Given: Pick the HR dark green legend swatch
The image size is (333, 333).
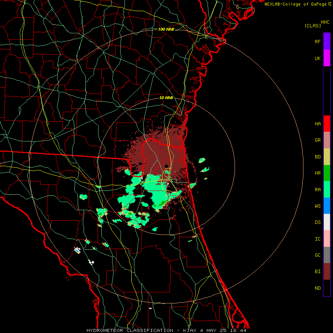Looking at the screenshot, I should 327,173.
